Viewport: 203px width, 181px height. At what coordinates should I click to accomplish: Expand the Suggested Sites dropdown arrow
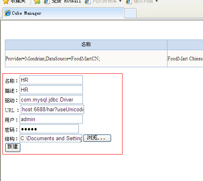(156, 1)
